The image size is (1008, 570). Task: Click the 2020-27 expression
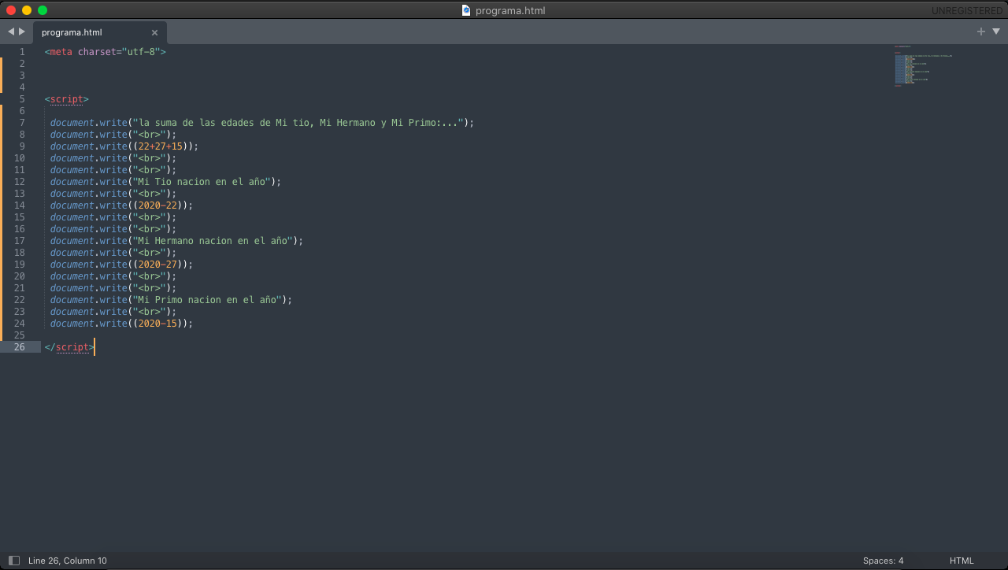click(x=157, y=265)
